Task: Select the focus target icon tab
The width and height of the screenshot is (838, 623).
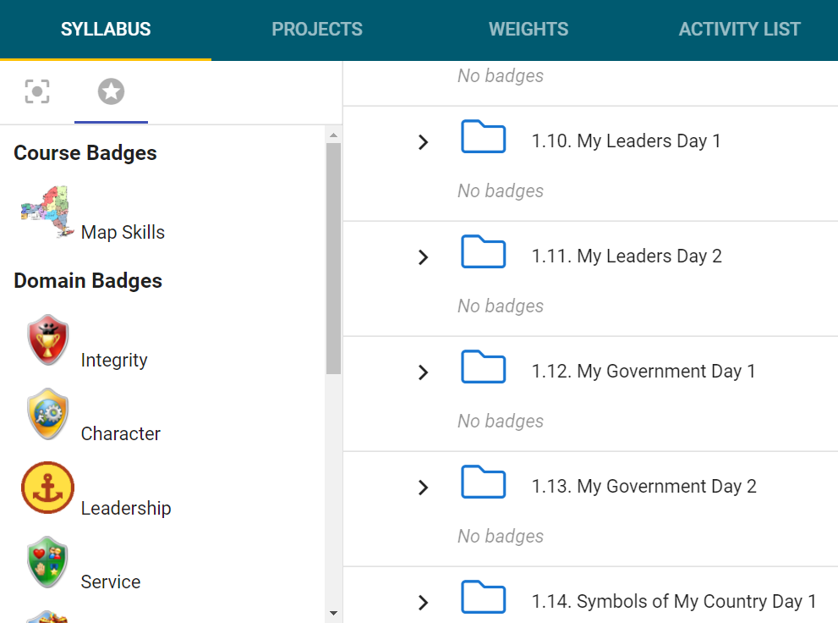Action: pos(37,91)
